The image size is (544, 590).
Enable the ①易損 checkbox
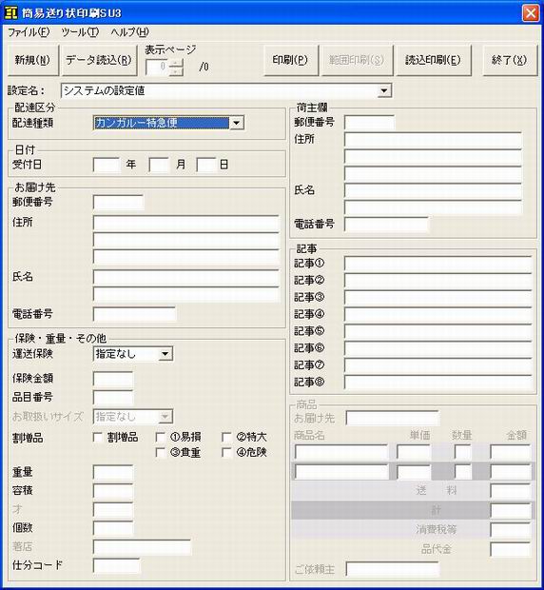(161, 437)
